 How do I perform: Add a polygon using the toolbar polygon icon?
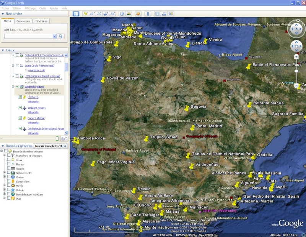[92, 14]
